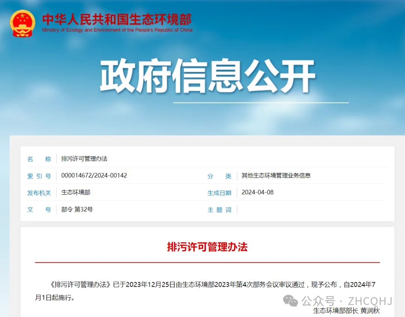Click the 生成日期 field label

219,193
